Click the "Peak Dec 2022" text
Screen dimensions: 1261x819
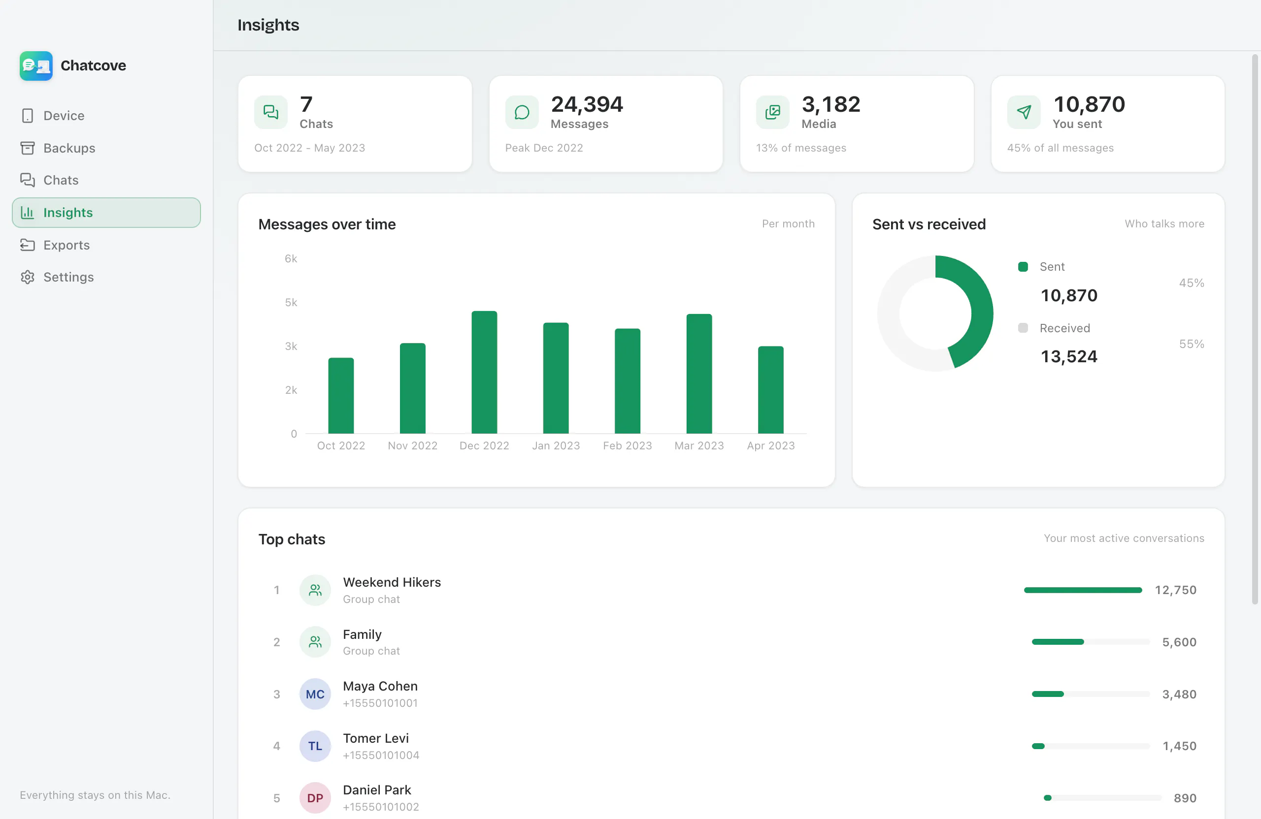click(x=544, y=148)
